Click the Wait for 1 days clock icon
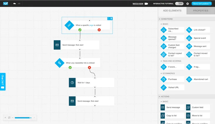Screen dimensions: 215x124 click(x=72, y=82)
